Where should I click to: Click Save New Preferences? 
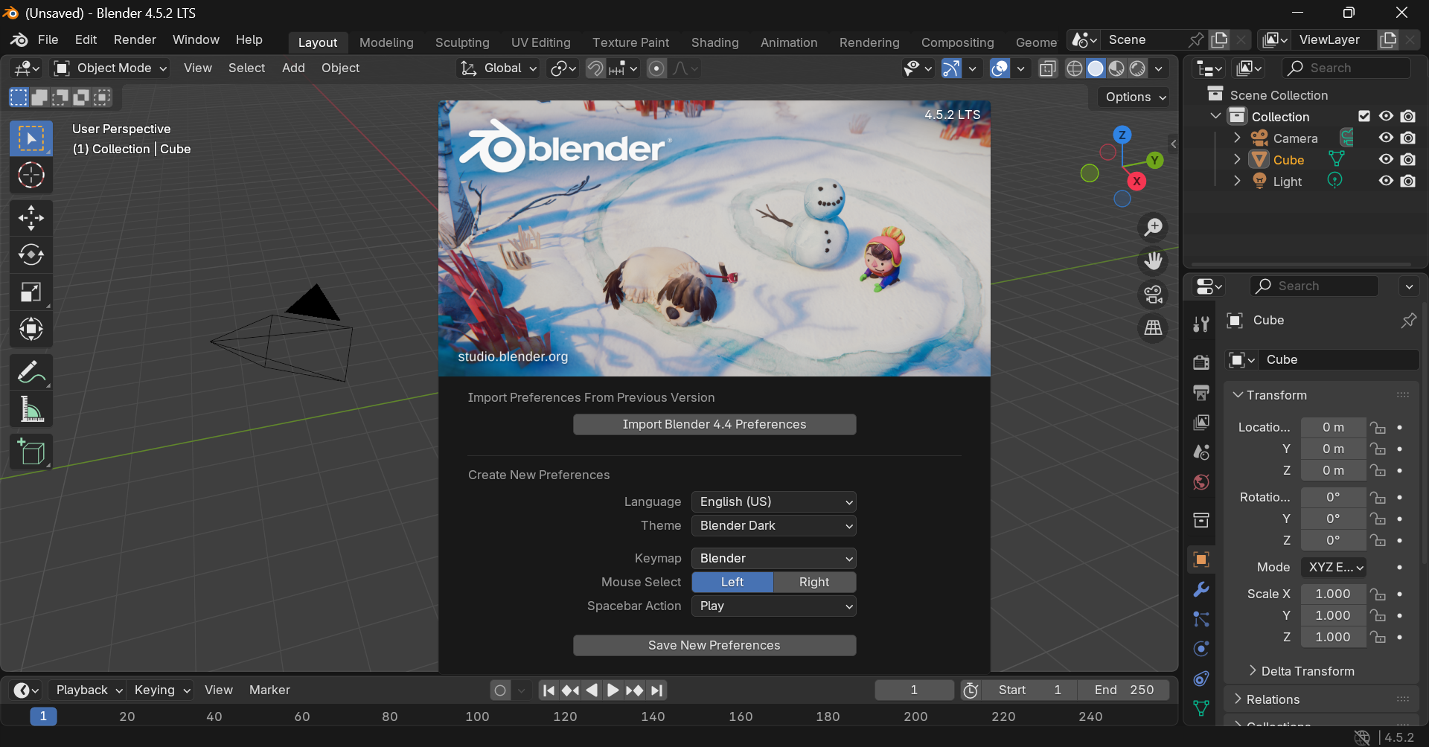[x=714, y=645]
